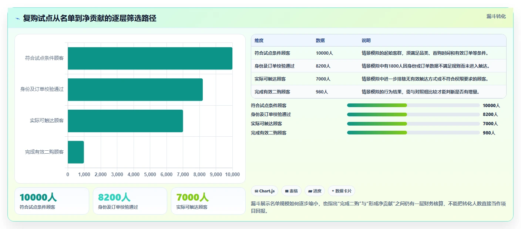The height and width of the screenshot is (229, 521).
Task: Click the chart bar for 身份及订单校验通过
Action: click(135, 89)
